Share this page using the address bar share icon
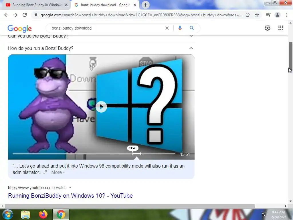 pos(248,15)
